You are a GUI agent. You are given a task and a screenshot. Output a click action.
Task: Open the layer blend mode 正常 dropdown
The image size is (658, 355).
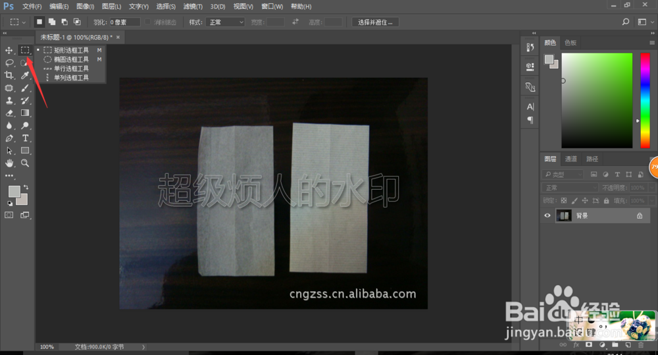pyautogui.click(x=569, y=187)
